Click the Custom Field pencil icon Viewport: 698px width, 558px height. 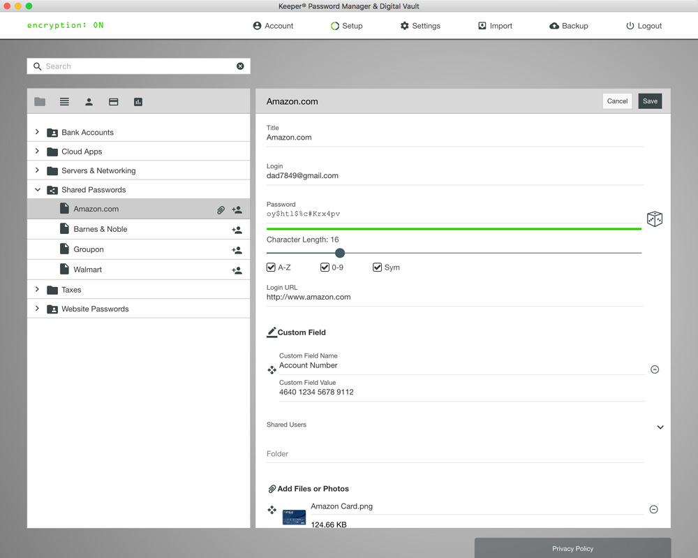pos(272,332)
